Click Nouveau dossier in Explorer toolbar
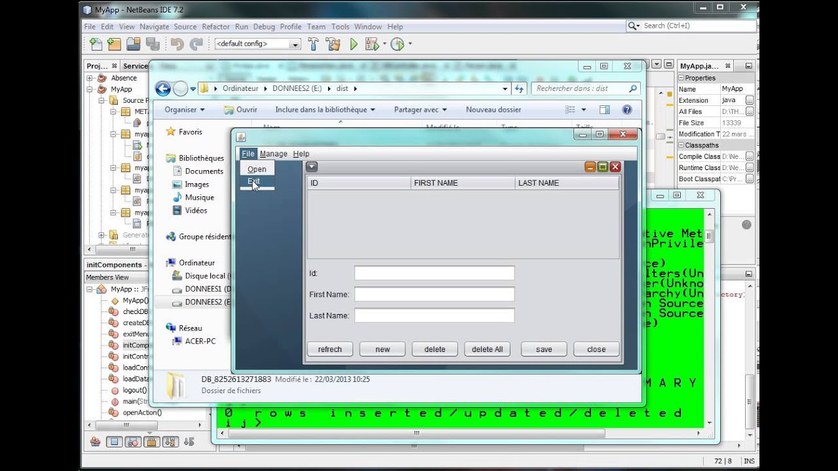838x471 pixels. (x=494, y=110)
